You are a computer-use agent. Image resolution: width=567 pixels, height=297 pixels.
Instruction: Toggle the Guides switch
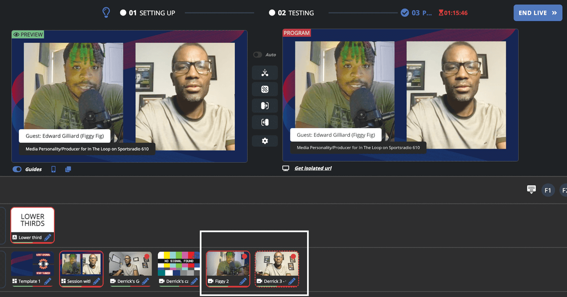(x=17, y=169)
